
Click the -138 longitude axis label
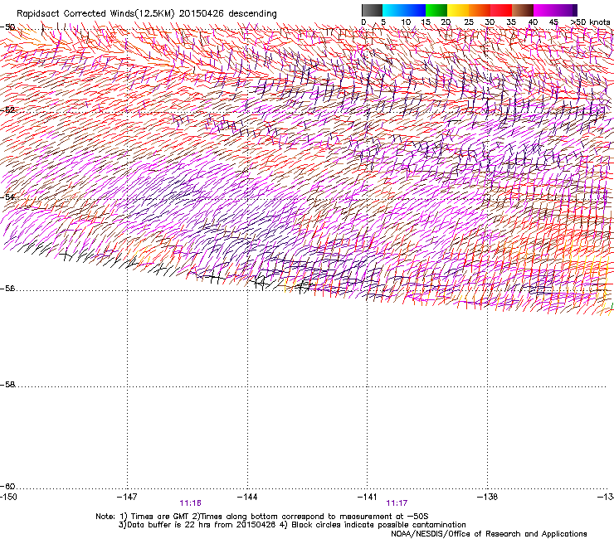click(x=488, y=497)
